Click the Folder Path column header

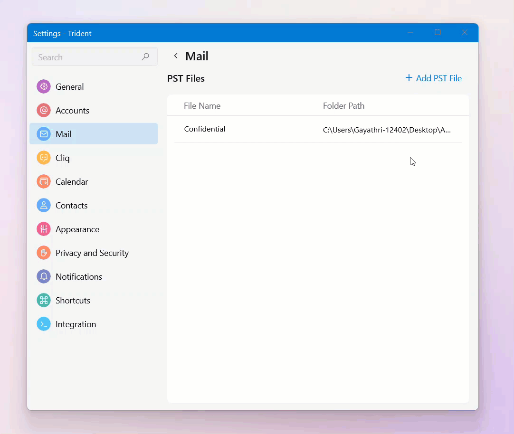click(343, 106)
